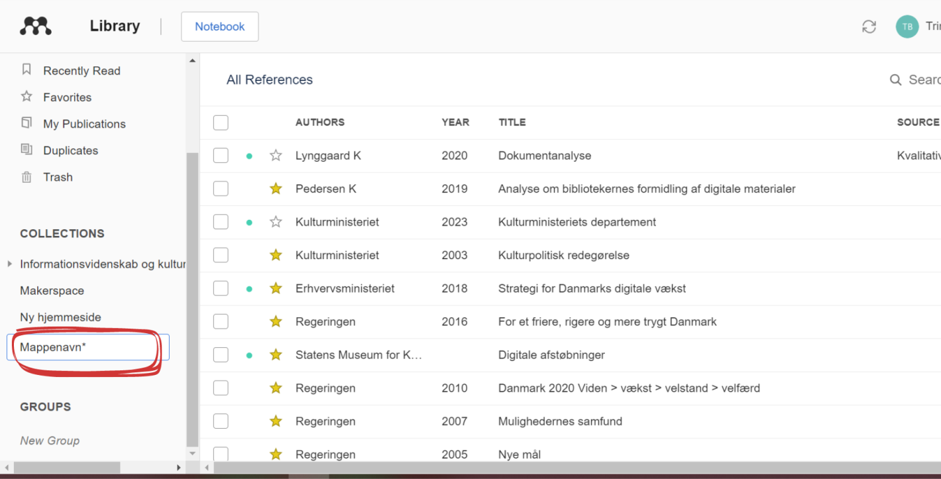Toggle favorite star for Lynggaard K
941x479 pixels.
pos(276,156)
